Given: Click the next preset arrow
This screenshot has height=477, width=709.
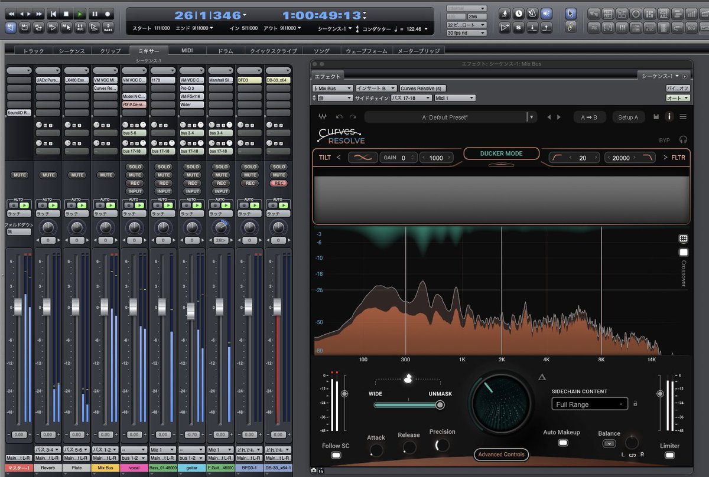Looking at the screenshot, I should click(559, 117).
